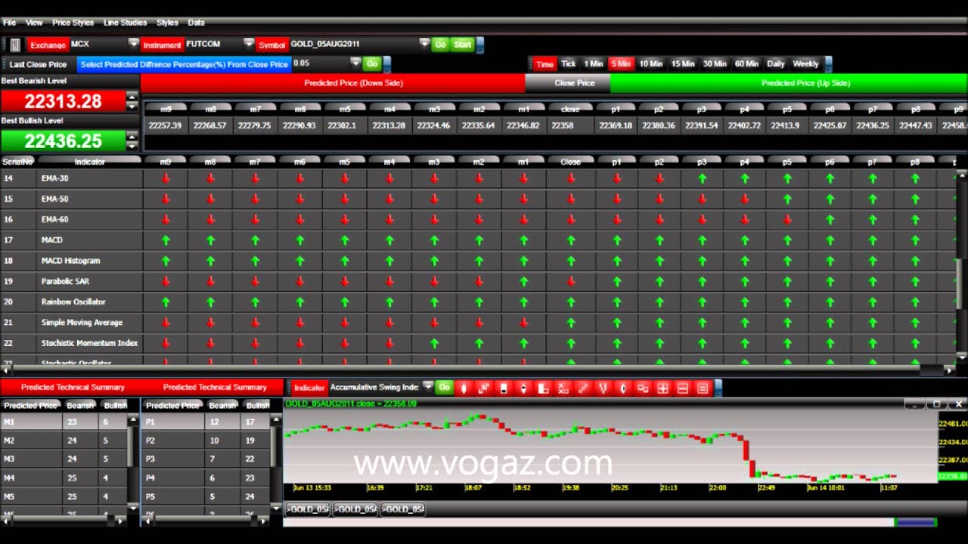Viewport: 968px width, 544px height.
Task: Select the 5 Min timeframe
Action: (621, 64)
